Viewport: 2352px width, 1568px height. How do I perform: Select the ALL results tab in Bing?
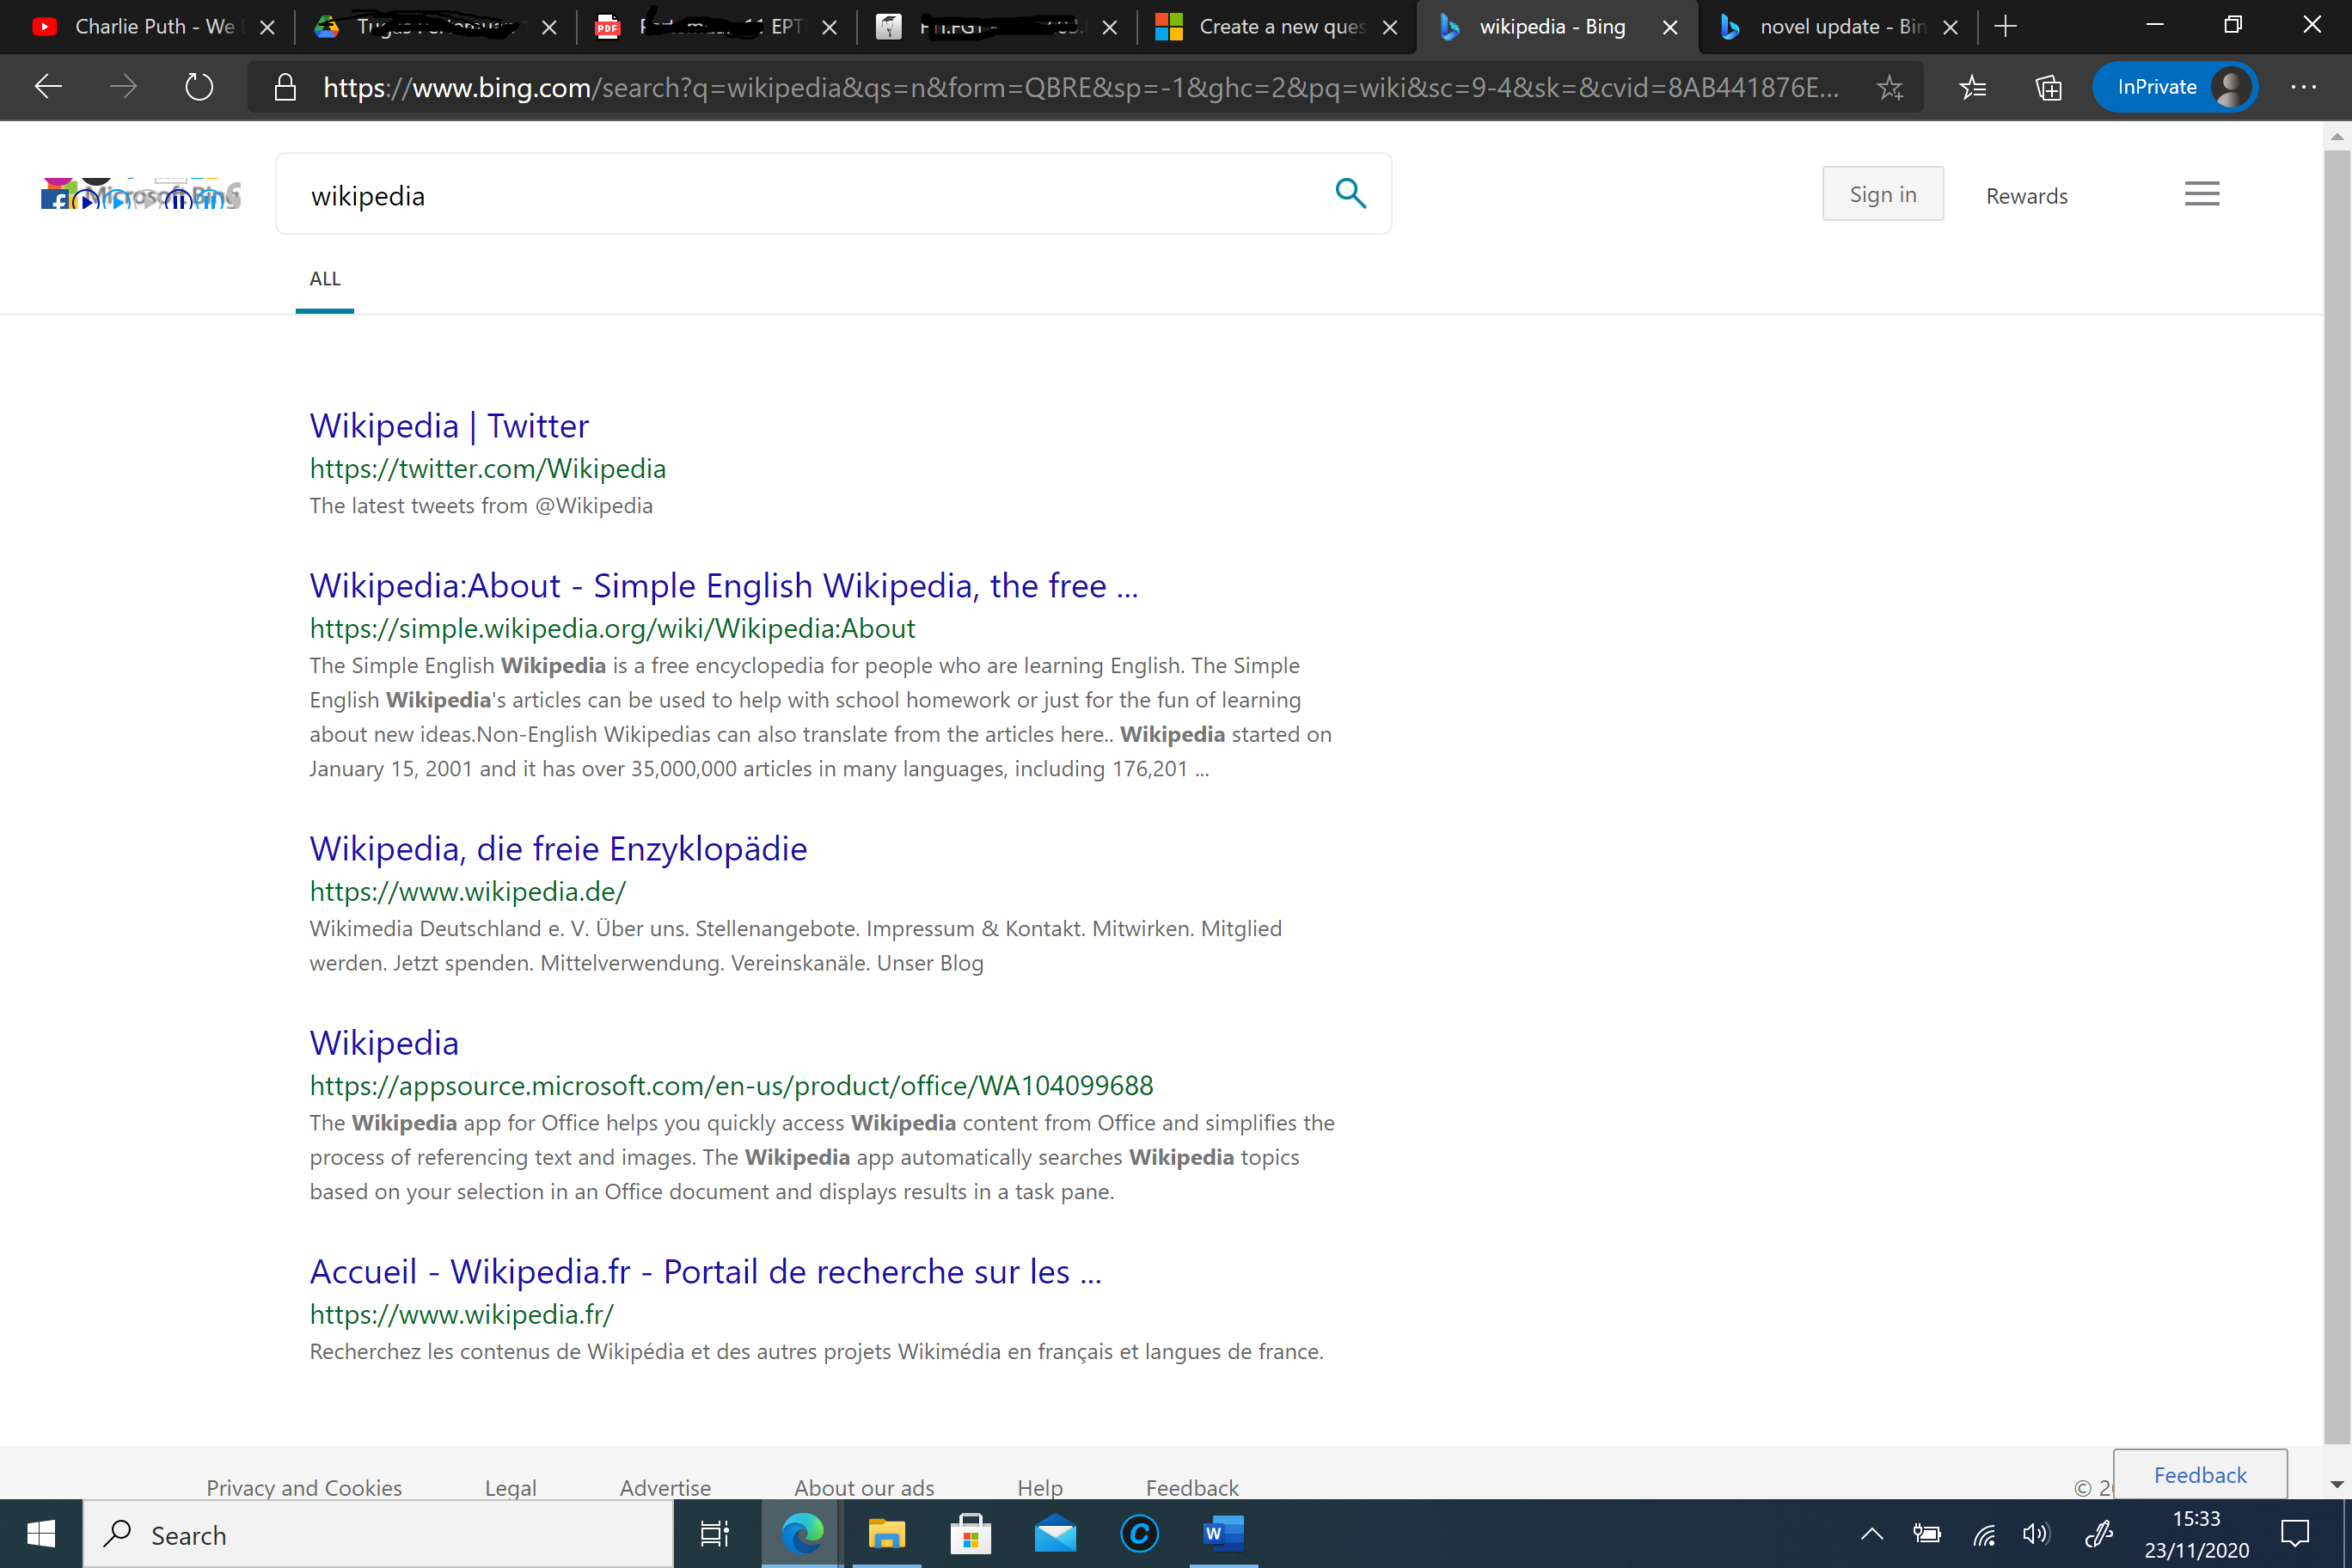click(324, 279)
